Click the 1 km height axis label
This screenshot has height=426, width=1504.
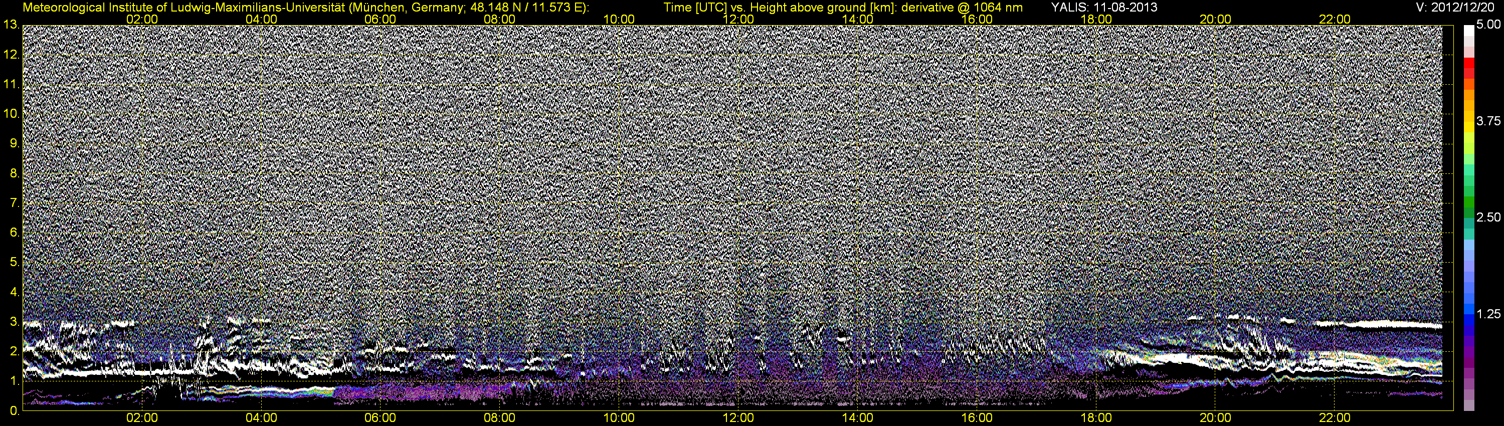(14, 381)
